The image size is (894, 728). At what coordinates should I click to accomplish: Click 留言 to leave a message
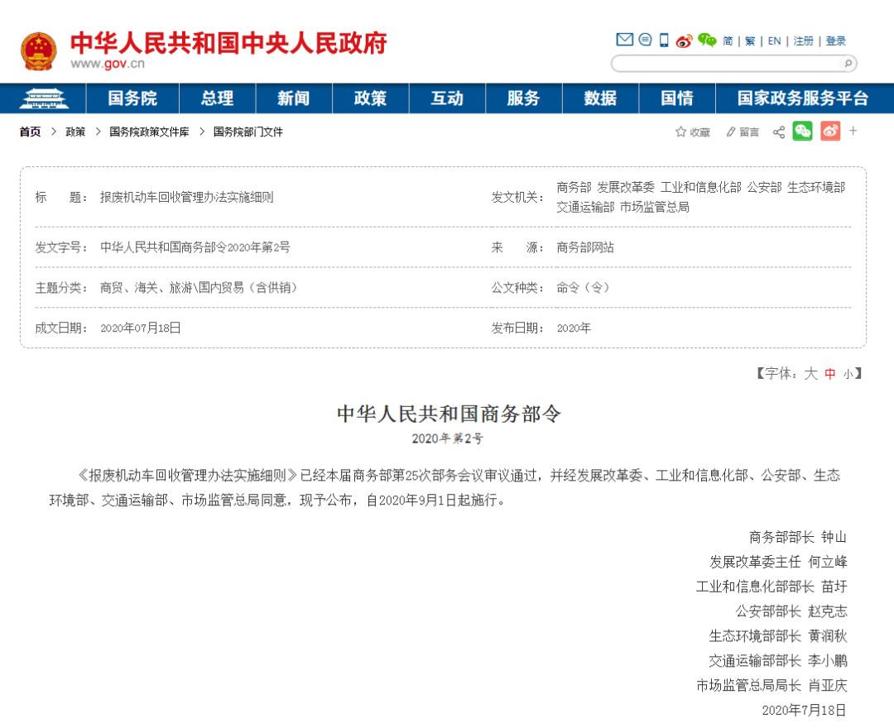click(743, 132)
